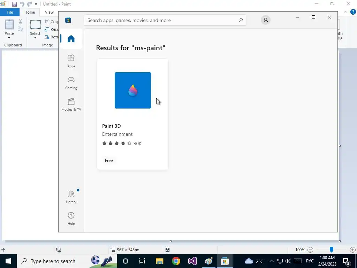
Task: Open the Gaming section in Store sidebar
Action: (x=71, y=83)
